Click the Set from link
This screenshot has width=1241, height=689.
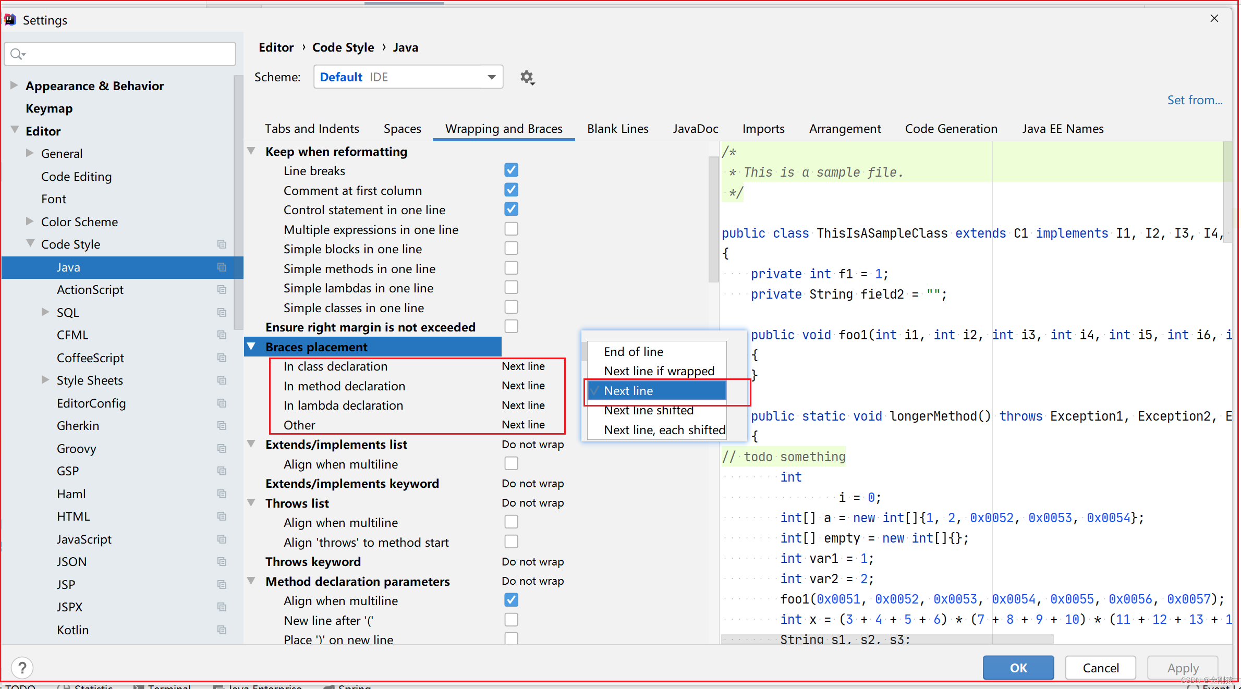1193,100
